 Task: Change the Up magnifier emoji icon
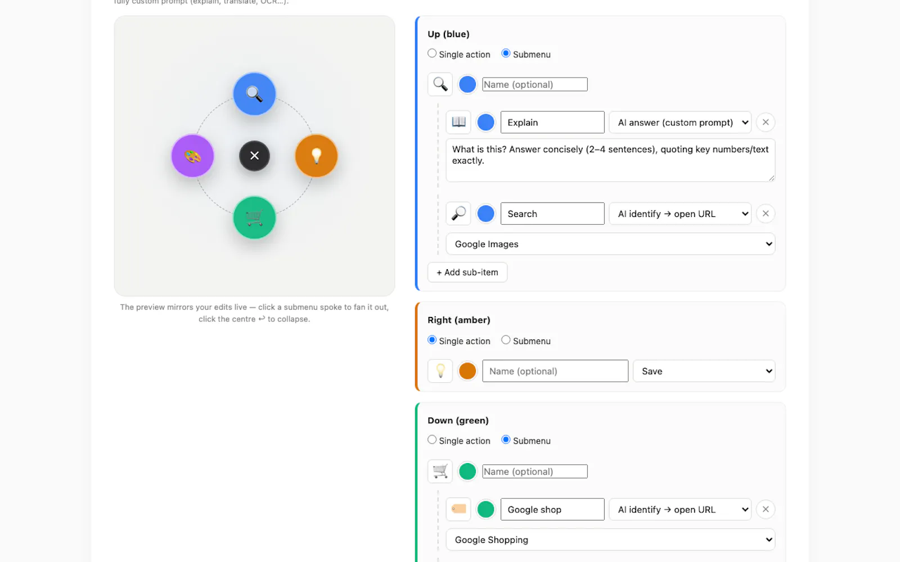click(440, 84)
